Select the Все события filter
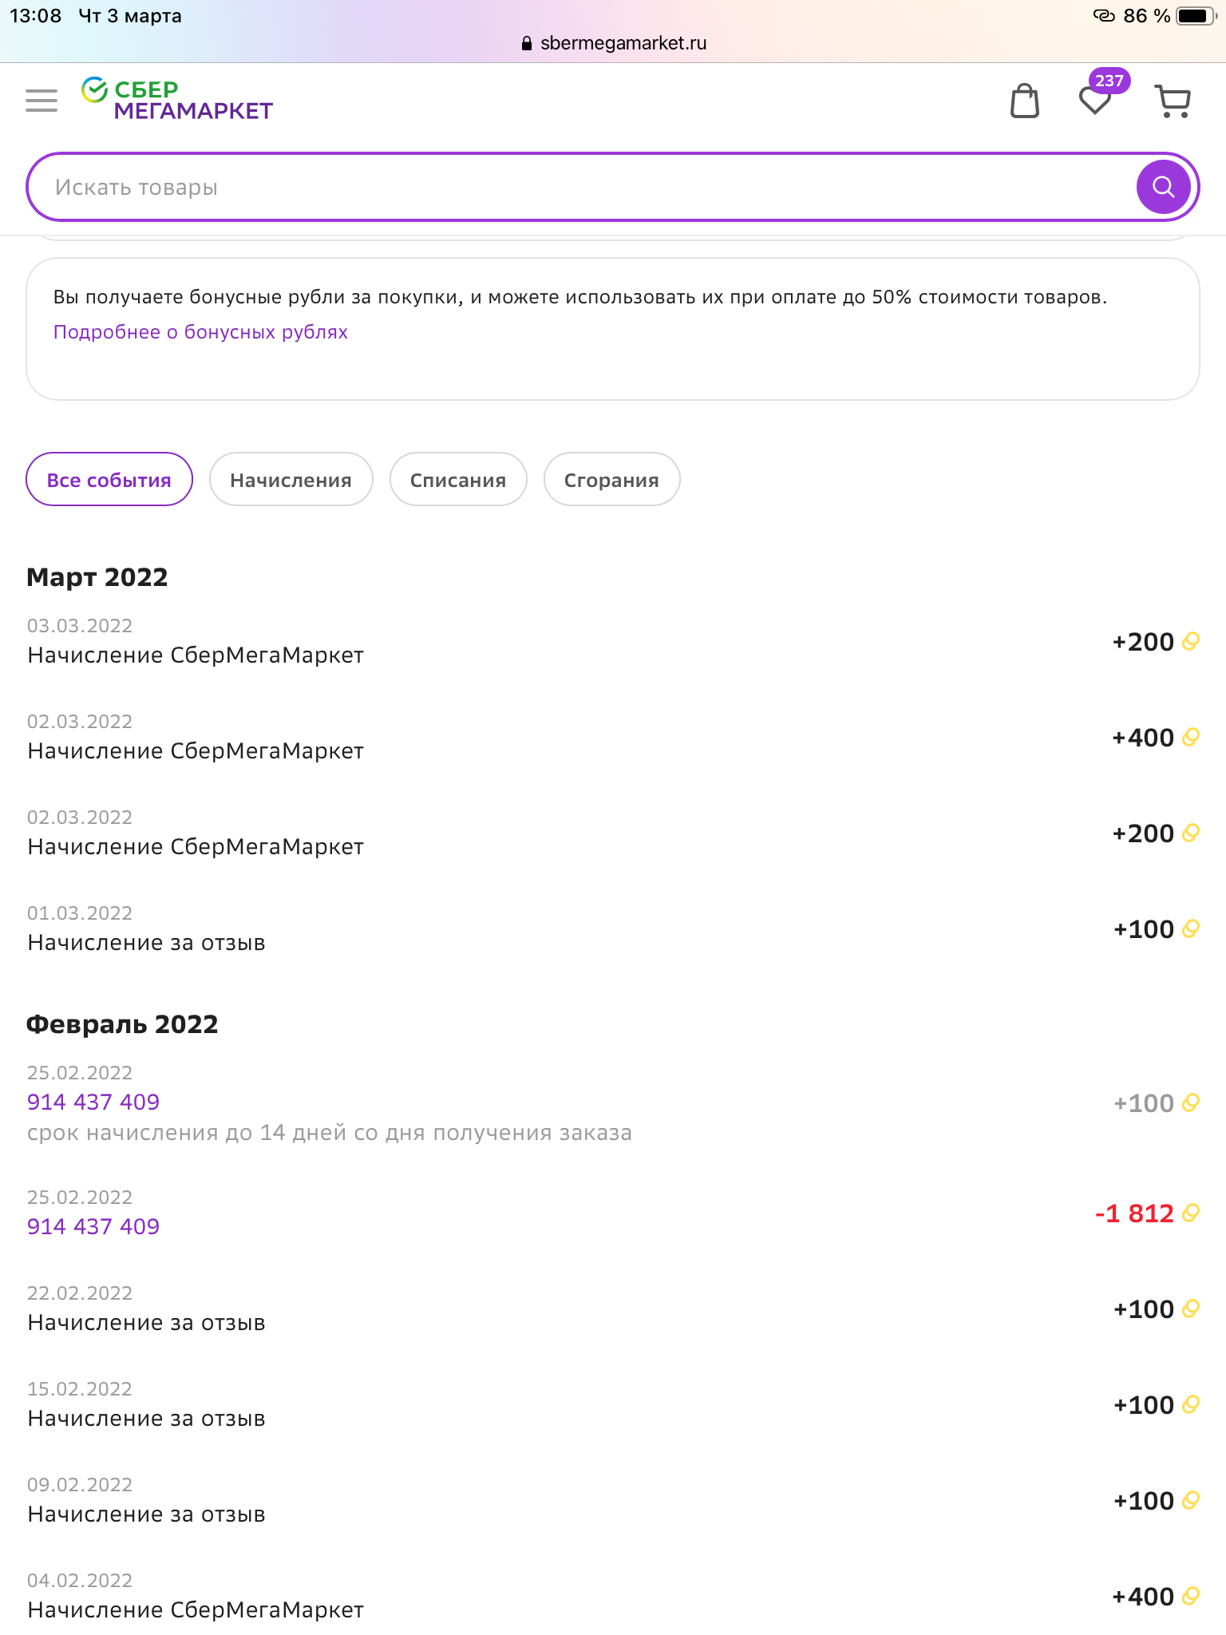 109,479
